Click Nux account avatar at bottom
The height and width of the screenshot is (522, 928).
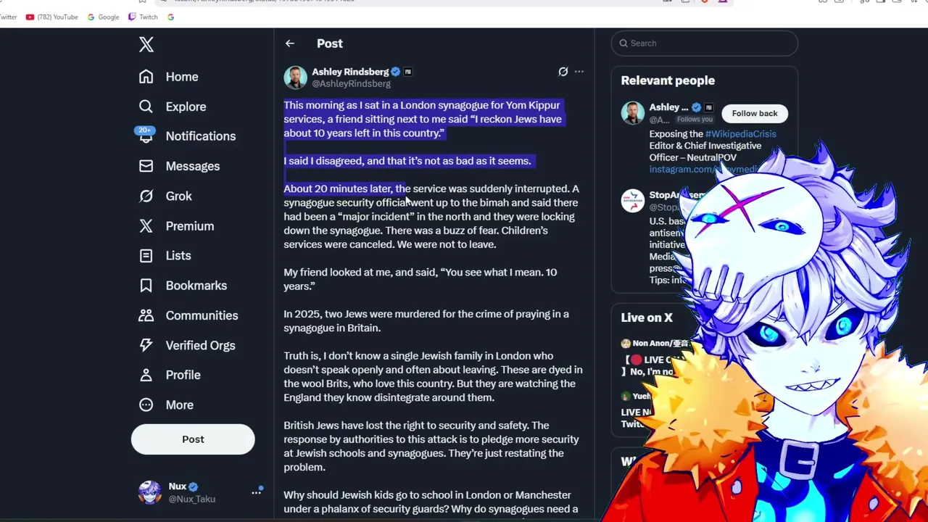click(x=150, y=492)
